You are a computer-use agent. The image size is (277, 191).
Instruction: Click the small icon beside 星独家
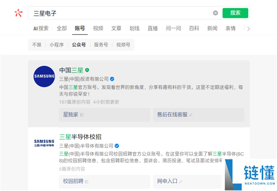[x=82, y=115]
